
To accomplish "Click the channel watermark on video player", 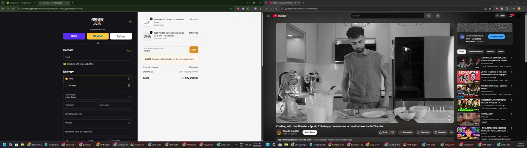I will pyautogui.click(x=449, y=119).
